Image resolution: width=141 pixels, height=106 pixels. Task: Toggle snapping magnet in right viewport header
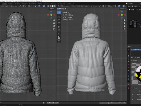pyautogui.click(x=103, y=6)
